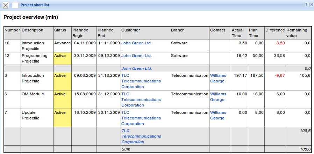
Task: Click the italic John Green Ltd. subtotal link
Action: [137, 68]
